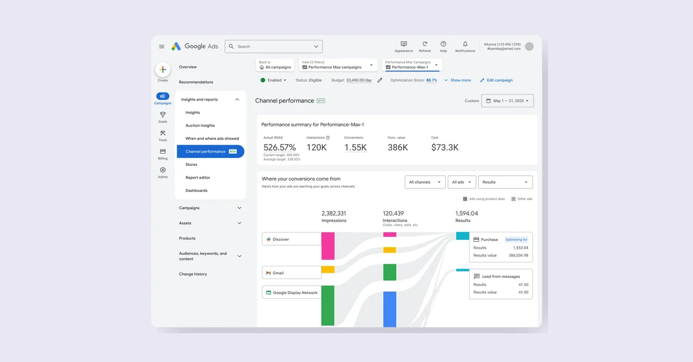Click the Google Ads logo
Image resolution: width=693 pixels, height=362 pixels.
(x=195, y=47)
